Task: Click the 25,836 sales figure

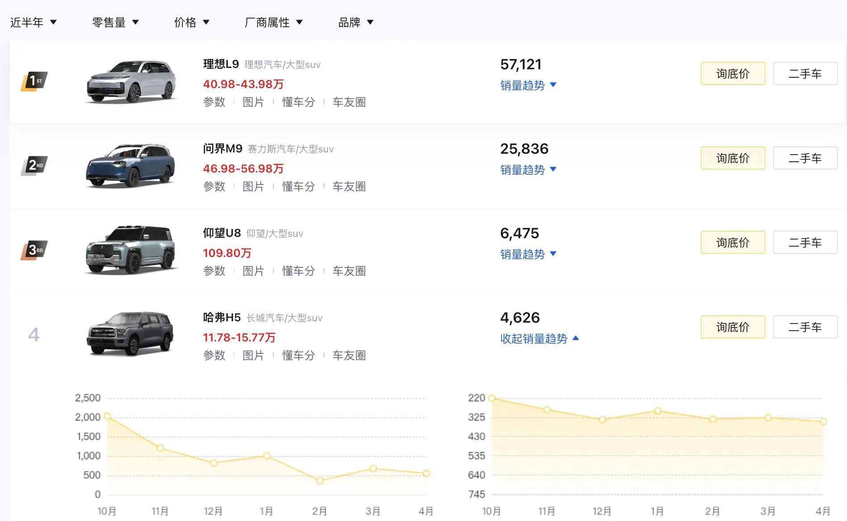Action: point(524,149)
